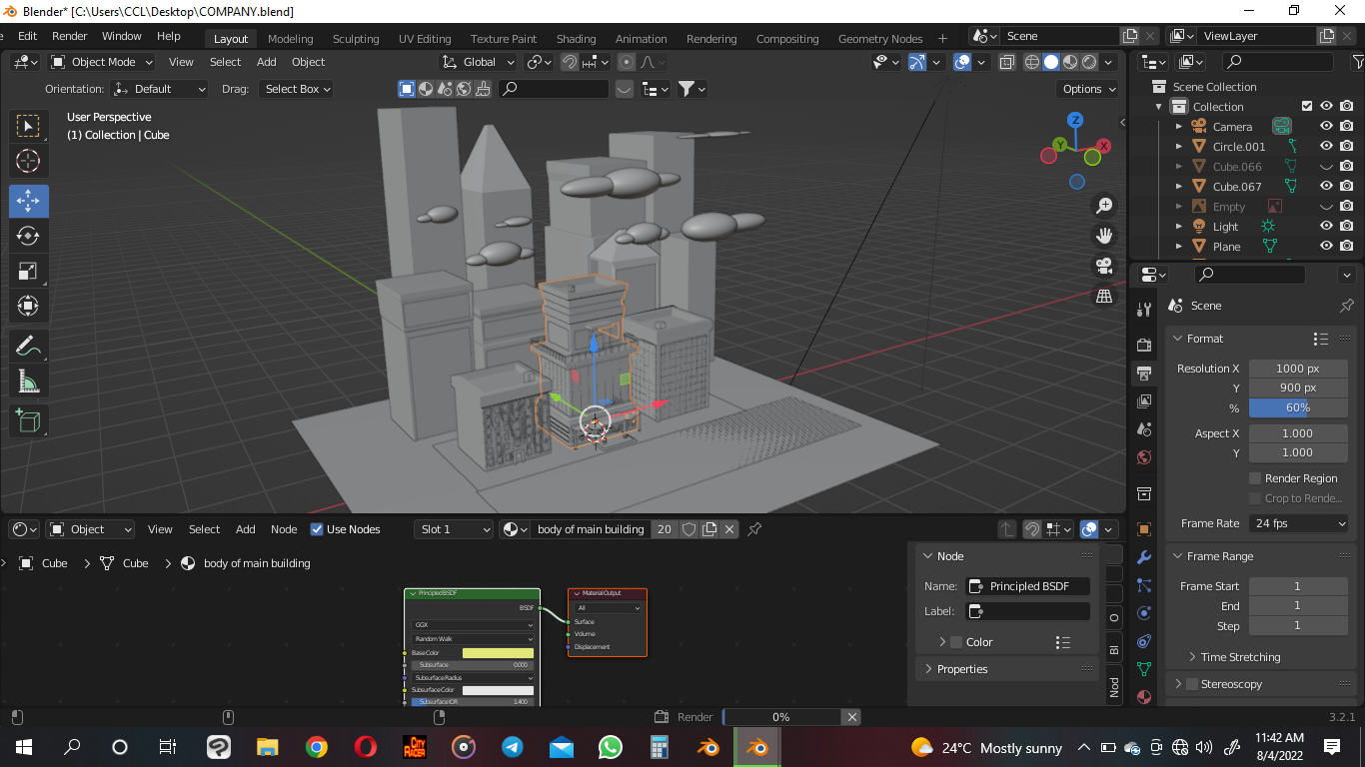Activate the Move tool
The width and height of the screenshot is (1365, 767).
(x=28, y=201)
